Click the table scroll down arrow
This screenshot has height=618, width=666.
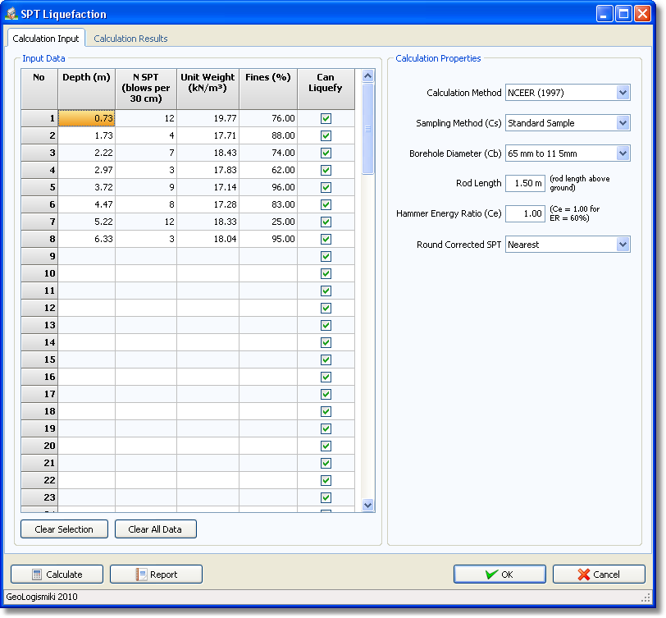tap(367, 506)
